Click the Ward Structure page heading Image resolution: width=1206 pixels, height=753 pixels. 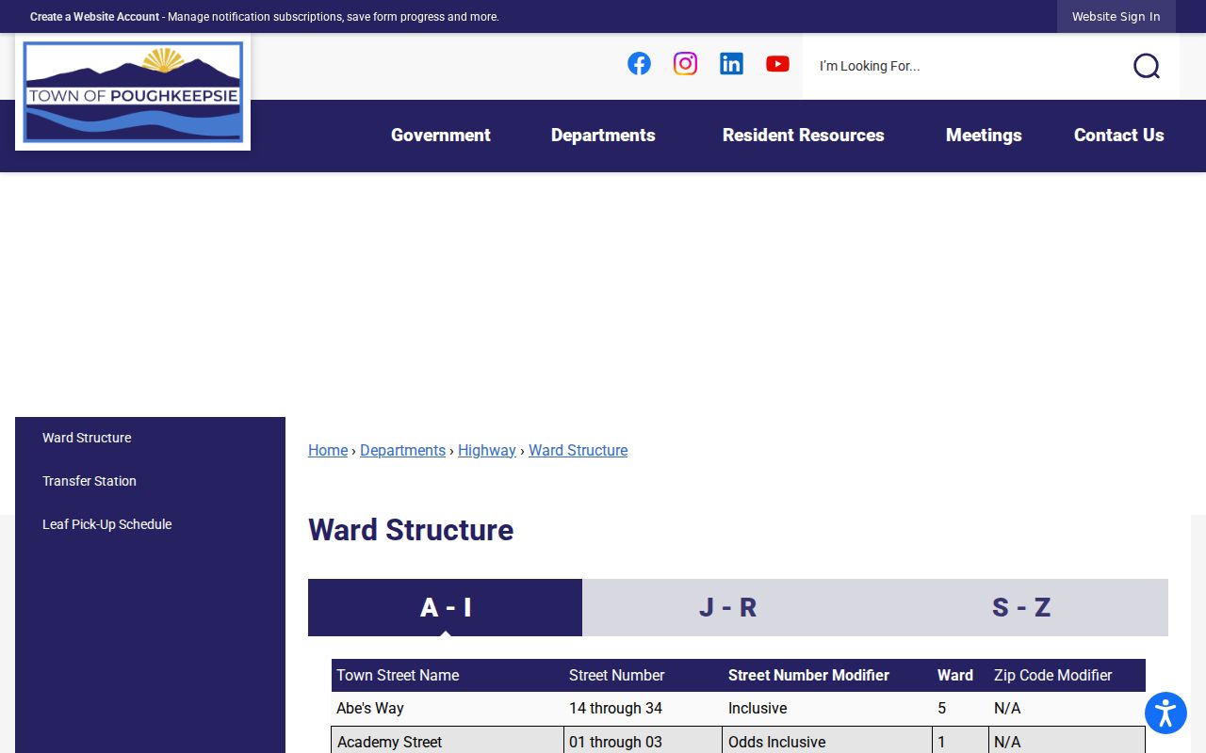(411, 530)
